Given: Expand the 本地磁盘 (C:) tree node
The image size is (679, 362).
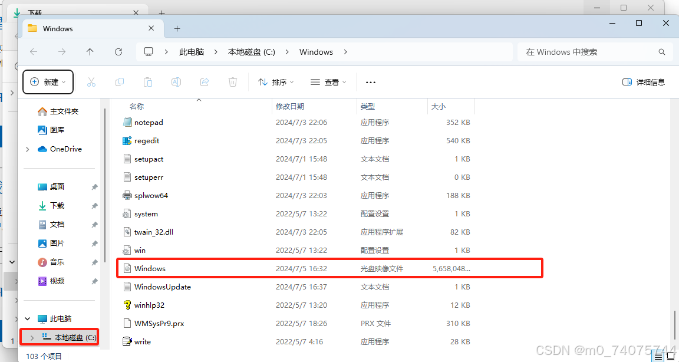Looking at the screenshot, I should (x=32, y=337).
